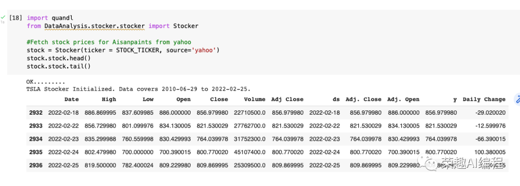The image size is (520, 186).
Task: Click the TSLA Stocker Initialized output text
Action: (138, 89)
